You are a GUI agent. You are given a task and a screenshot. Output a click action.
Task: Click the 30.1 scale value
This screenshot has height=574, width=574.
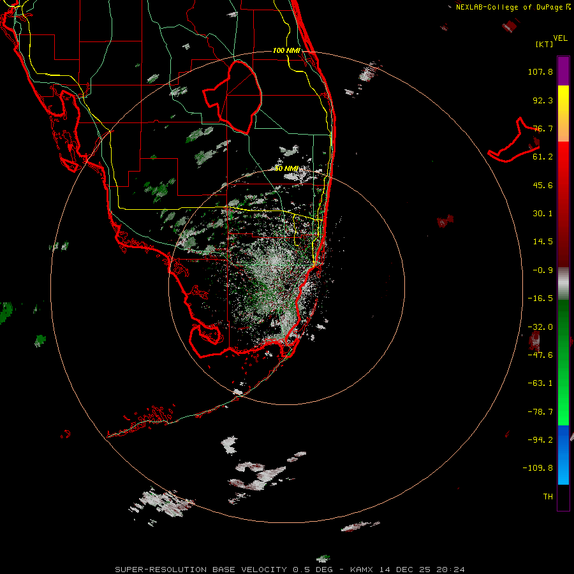point(543,214)
